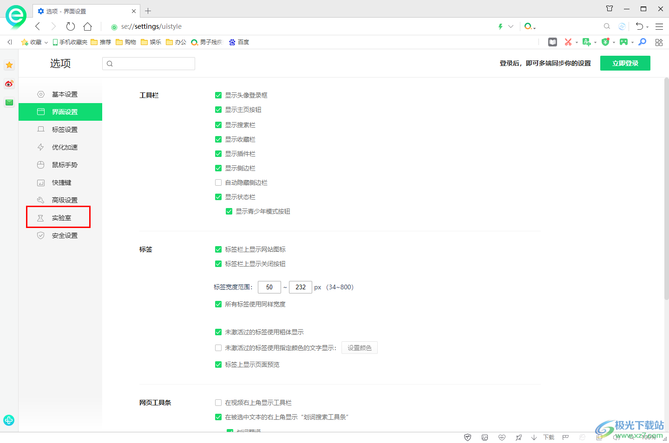Click the magnifier icon in address bar

pyautogui.click(x=607, y=26)
